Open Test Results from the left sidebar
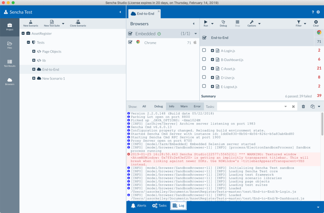Screen dimensions: 324x213 click(9, 63)
